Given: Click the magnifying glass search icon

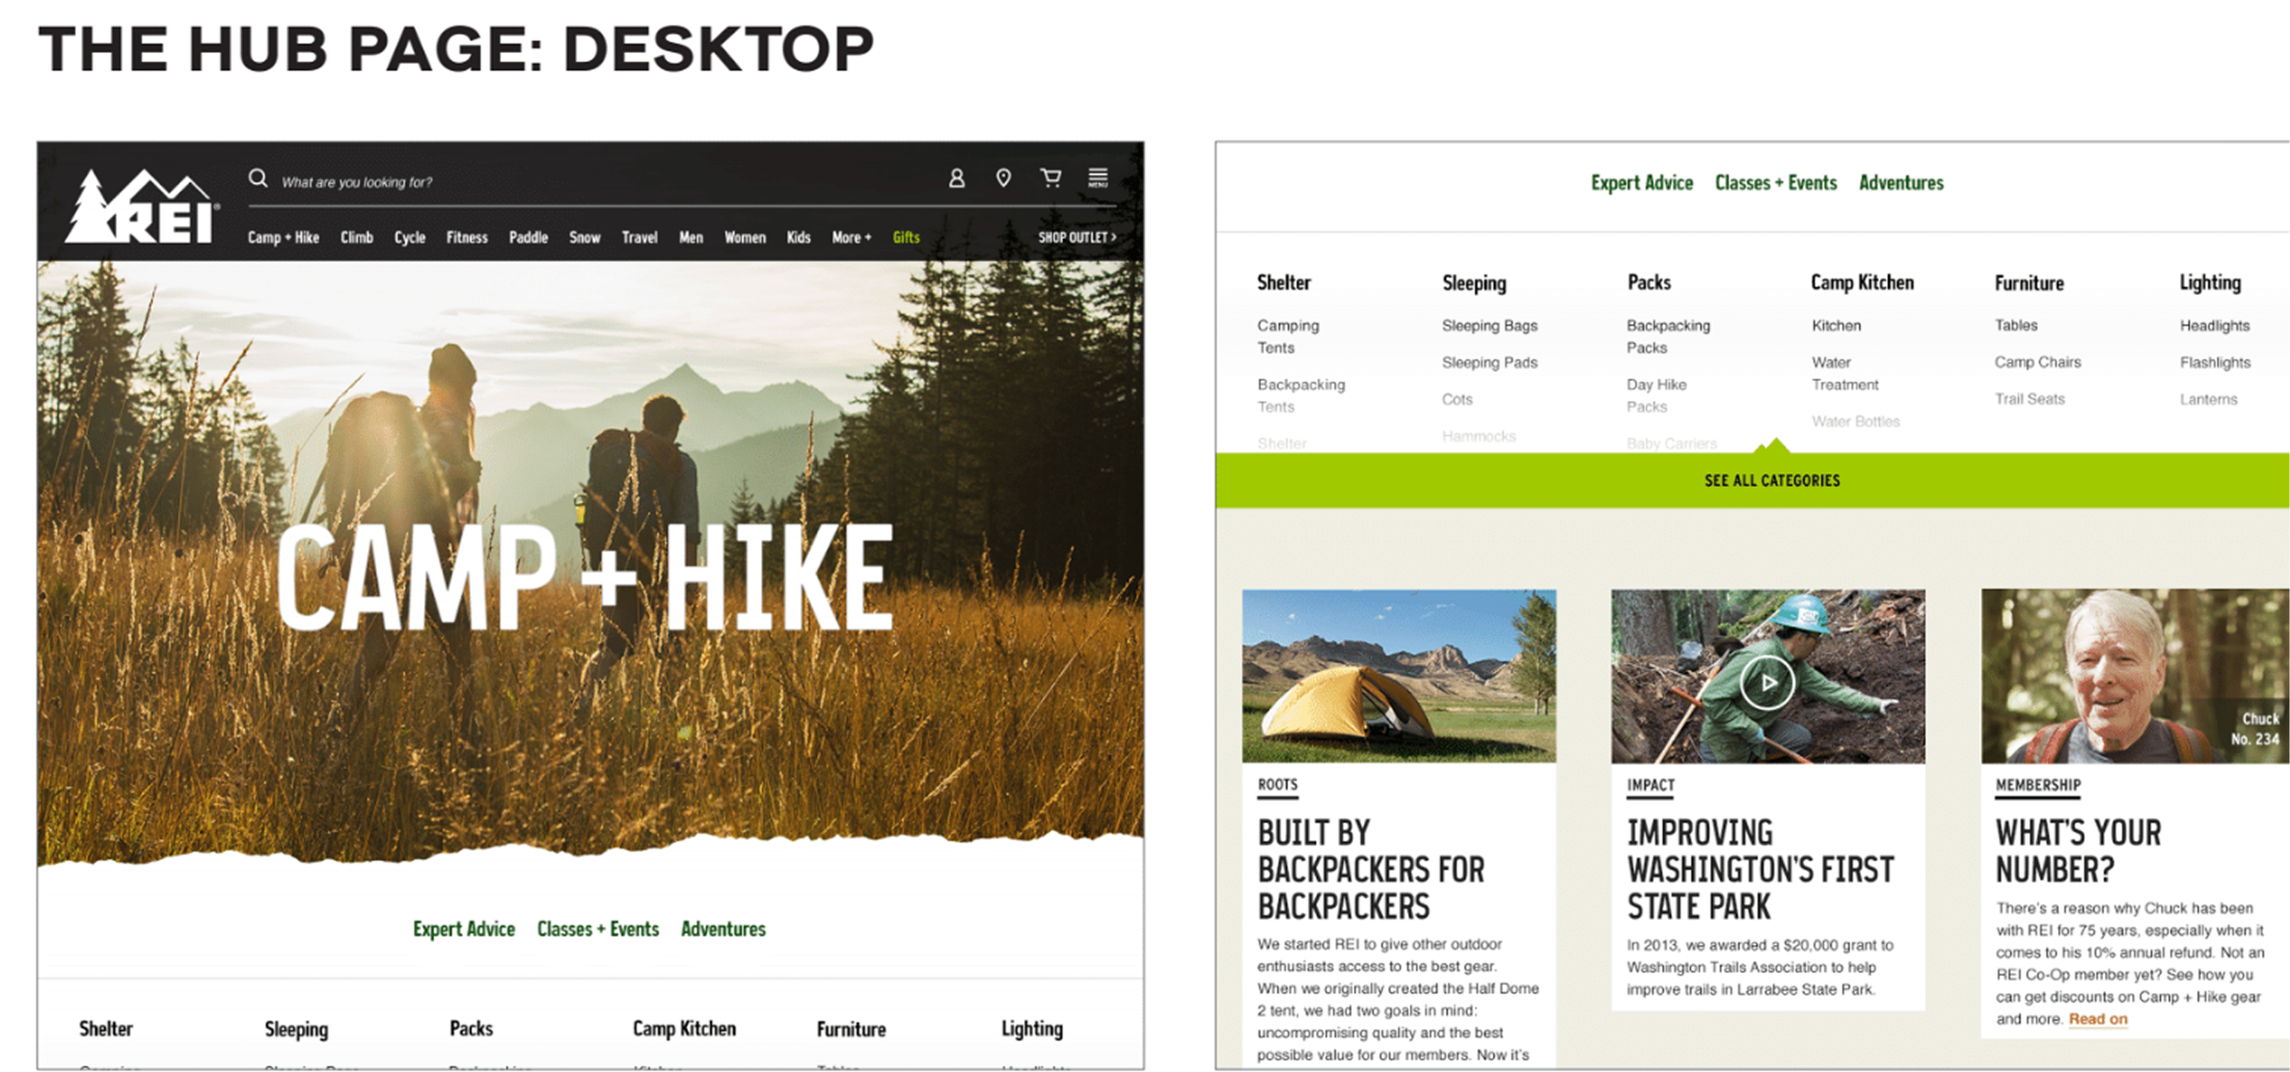Looking at the screenshot, I should 258,178.
